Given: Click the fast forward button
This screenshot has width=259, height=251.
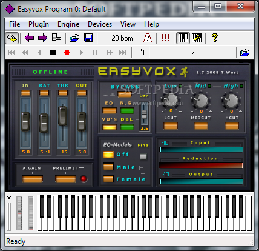Looking at the screenshot, I should click(x=110, y=53).
